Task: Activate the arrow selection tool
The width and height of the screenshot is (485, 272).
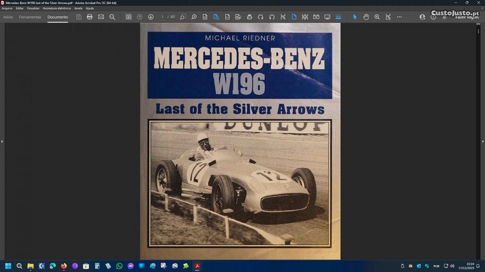Action: click(354, 17)
